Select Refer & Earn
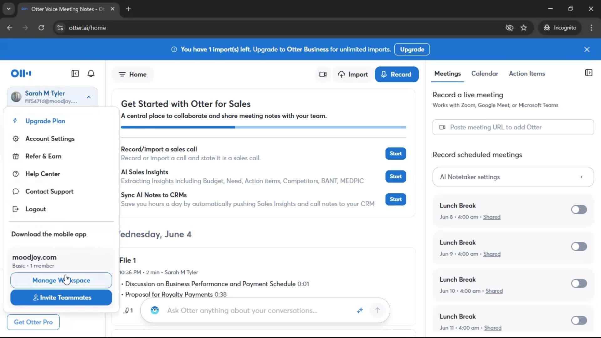 [x=43, y=156]
